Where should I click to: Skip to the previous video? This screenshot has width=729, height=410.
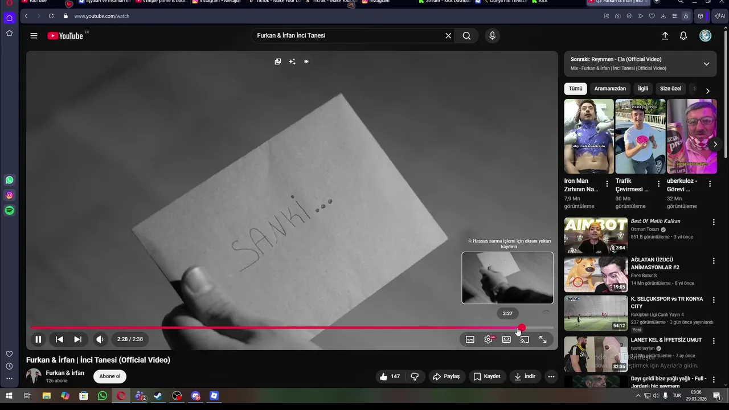[x=59, y=339]
